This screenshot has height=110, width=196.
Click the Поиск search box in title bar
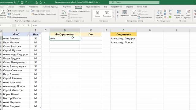coord(134,2)
